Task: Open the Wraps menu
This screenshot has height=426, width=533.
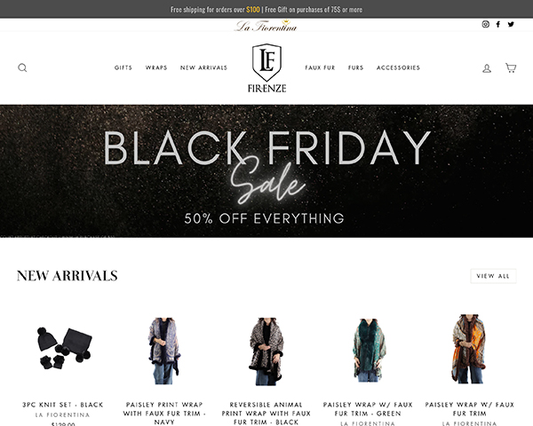Action: tap(156, 67)
